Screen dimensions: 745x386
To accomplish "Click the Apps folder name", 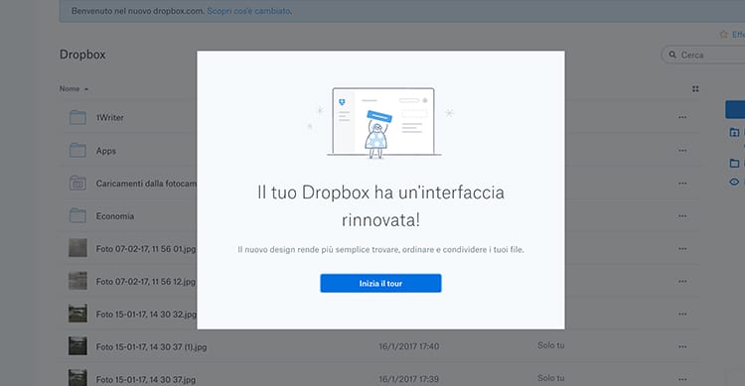I will pyautogui.click(x=106, y=151).
